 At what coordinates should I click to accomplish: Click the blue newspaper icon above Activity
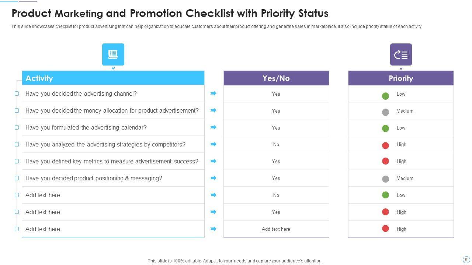[x=113, y=54]
